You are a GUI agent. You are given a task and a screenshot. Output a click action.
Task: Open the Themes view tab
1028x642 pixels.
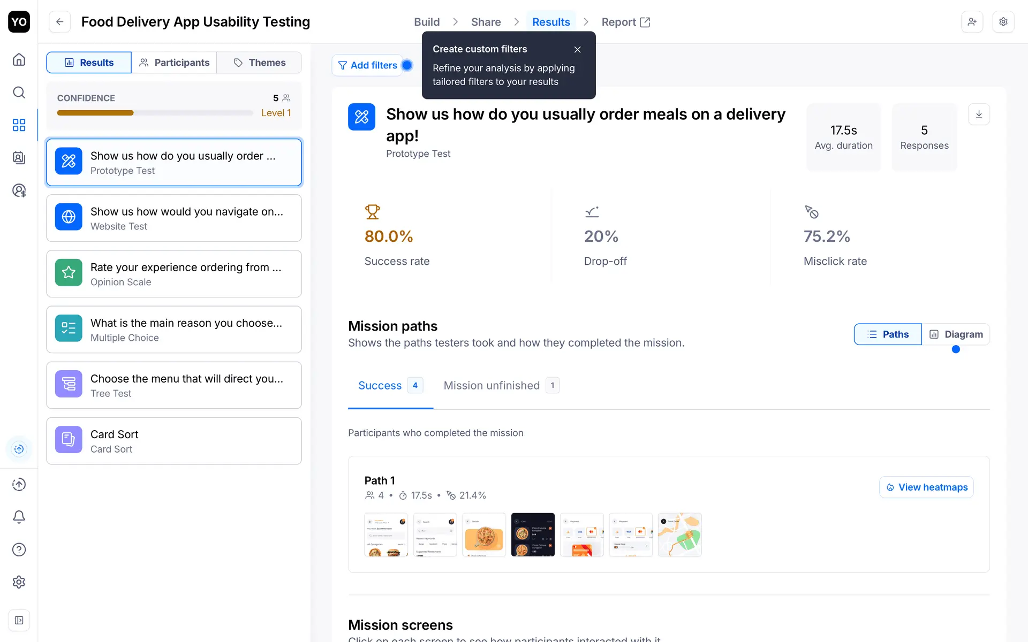pos(259,63)
